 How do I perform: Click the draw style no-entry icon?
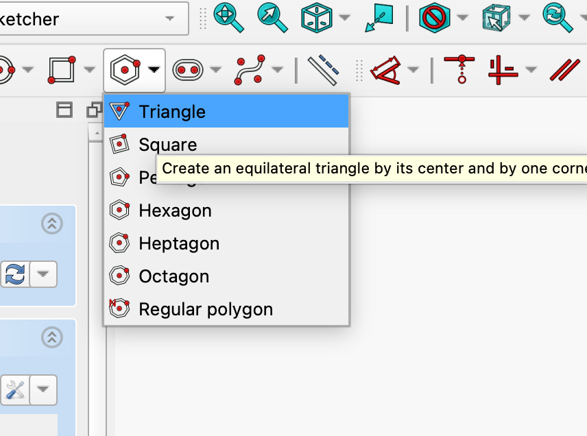click(434, 18)
